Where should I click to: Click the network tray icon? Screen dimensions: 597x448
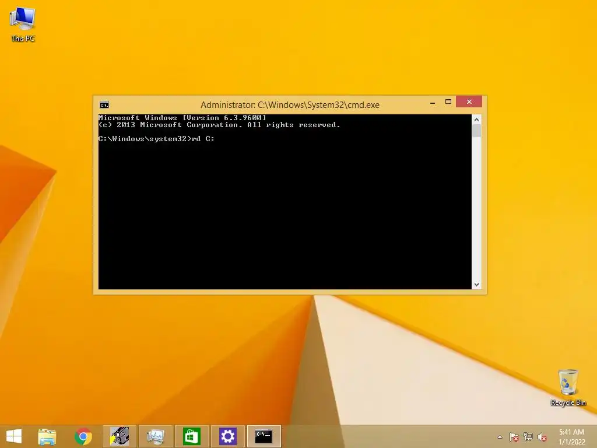[x=528, y=437]
